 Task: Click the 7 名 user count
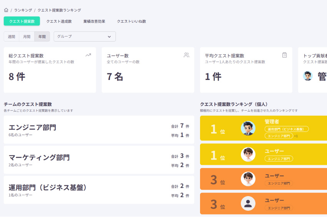tap(115, 77)
